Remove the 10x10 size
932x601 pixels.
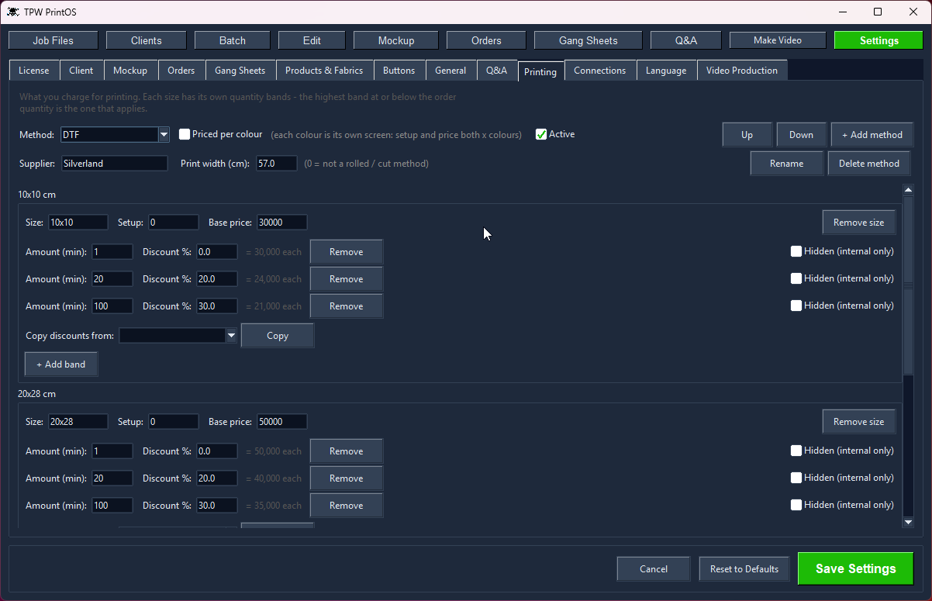click(859, 223)
